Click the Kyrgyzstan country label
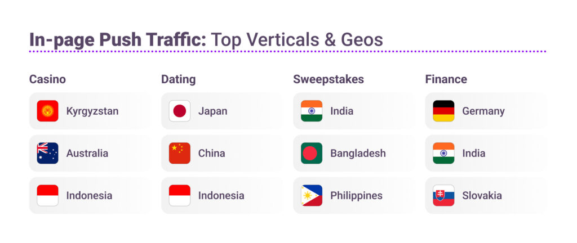Viewport: 577px width, 243px height. [x=92, y=111]
